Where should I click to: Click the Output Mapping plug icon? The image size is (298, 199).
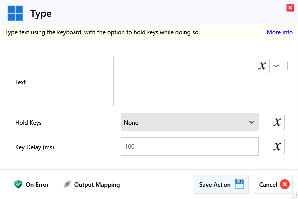67,184
